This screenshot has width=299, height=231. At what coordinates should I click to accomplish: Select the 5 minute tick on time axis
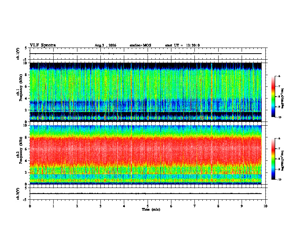pyautogui.click(x=148, y=206)
